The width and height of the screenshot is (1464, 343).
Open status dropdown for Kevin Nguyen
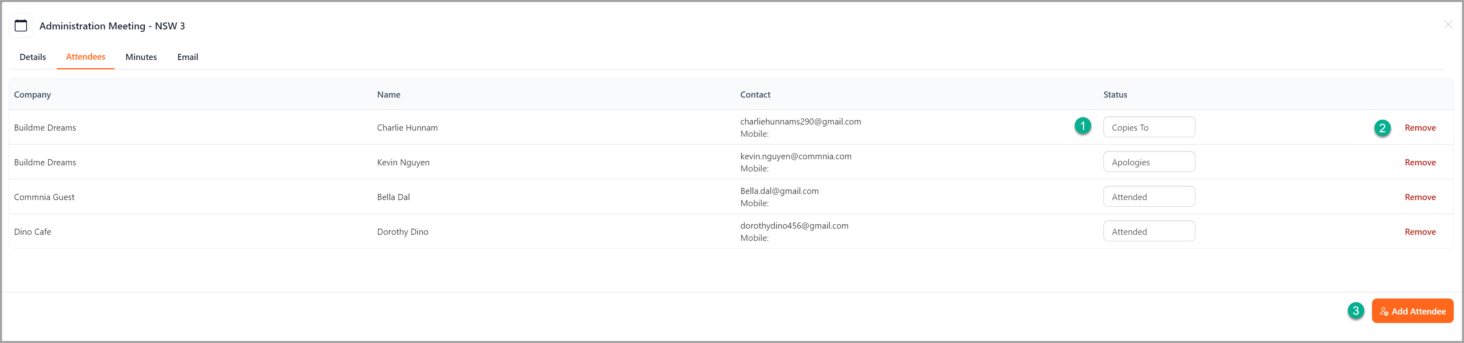[x=1148, y=162]
